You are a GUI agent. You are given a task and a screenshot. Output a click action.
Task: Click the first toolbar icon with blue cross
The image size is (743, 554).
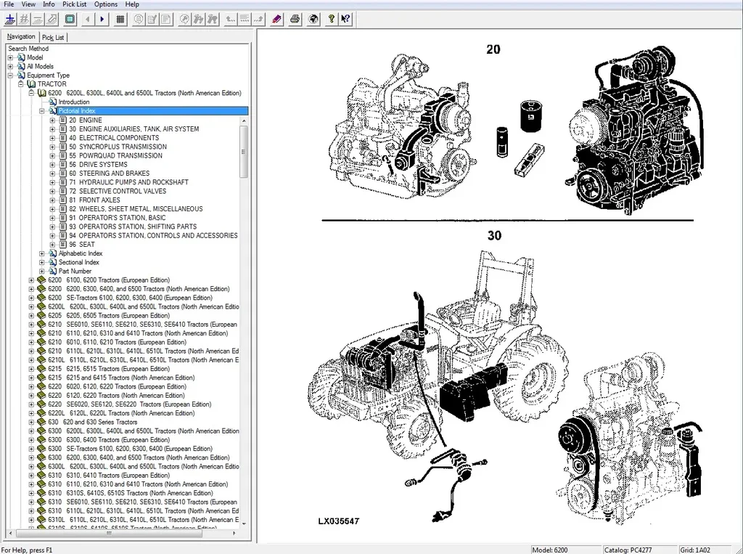click(x=9, y=19)
